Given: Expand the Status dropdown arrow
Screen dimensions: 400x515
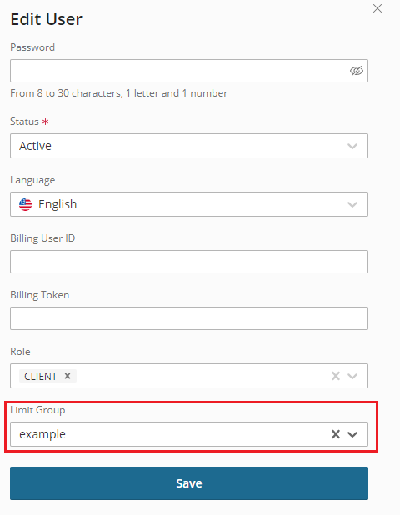Looking at the screenshot, I should pyautogui.click(x=352, y=146).
